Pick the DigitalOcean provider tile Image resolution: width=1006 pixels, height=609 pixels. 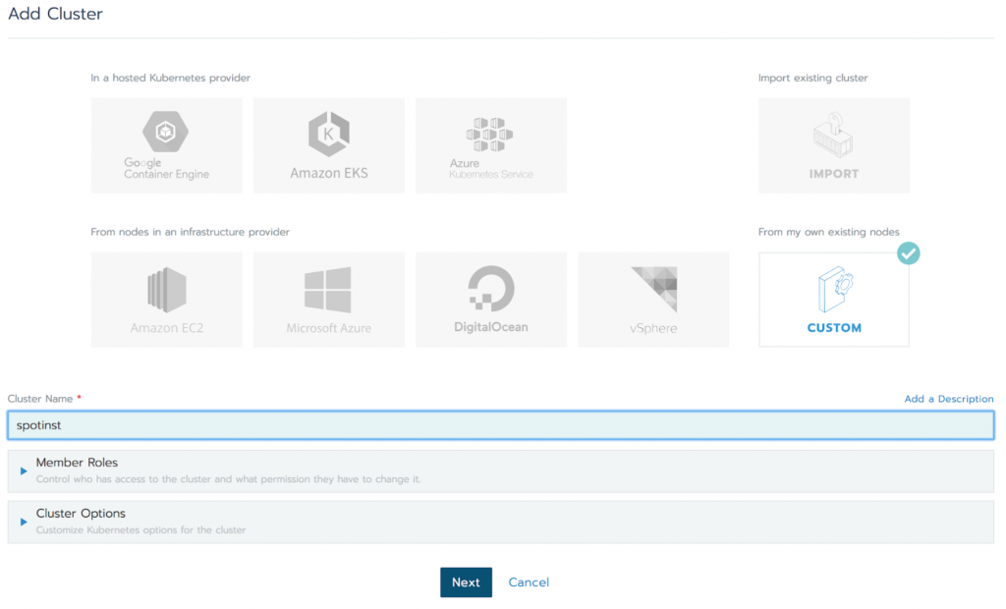point(490,300)
